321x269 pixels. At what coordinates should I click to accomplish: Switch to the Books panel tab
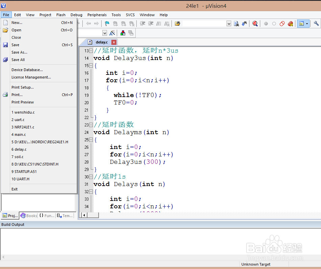coord(29,215)
